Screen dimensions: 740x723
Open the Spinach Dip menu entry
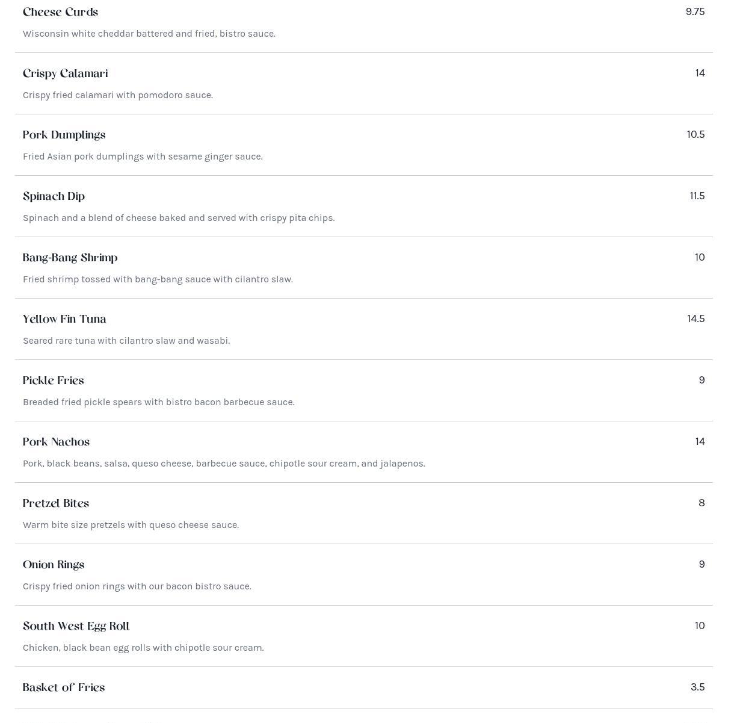(x=54, y=197)
